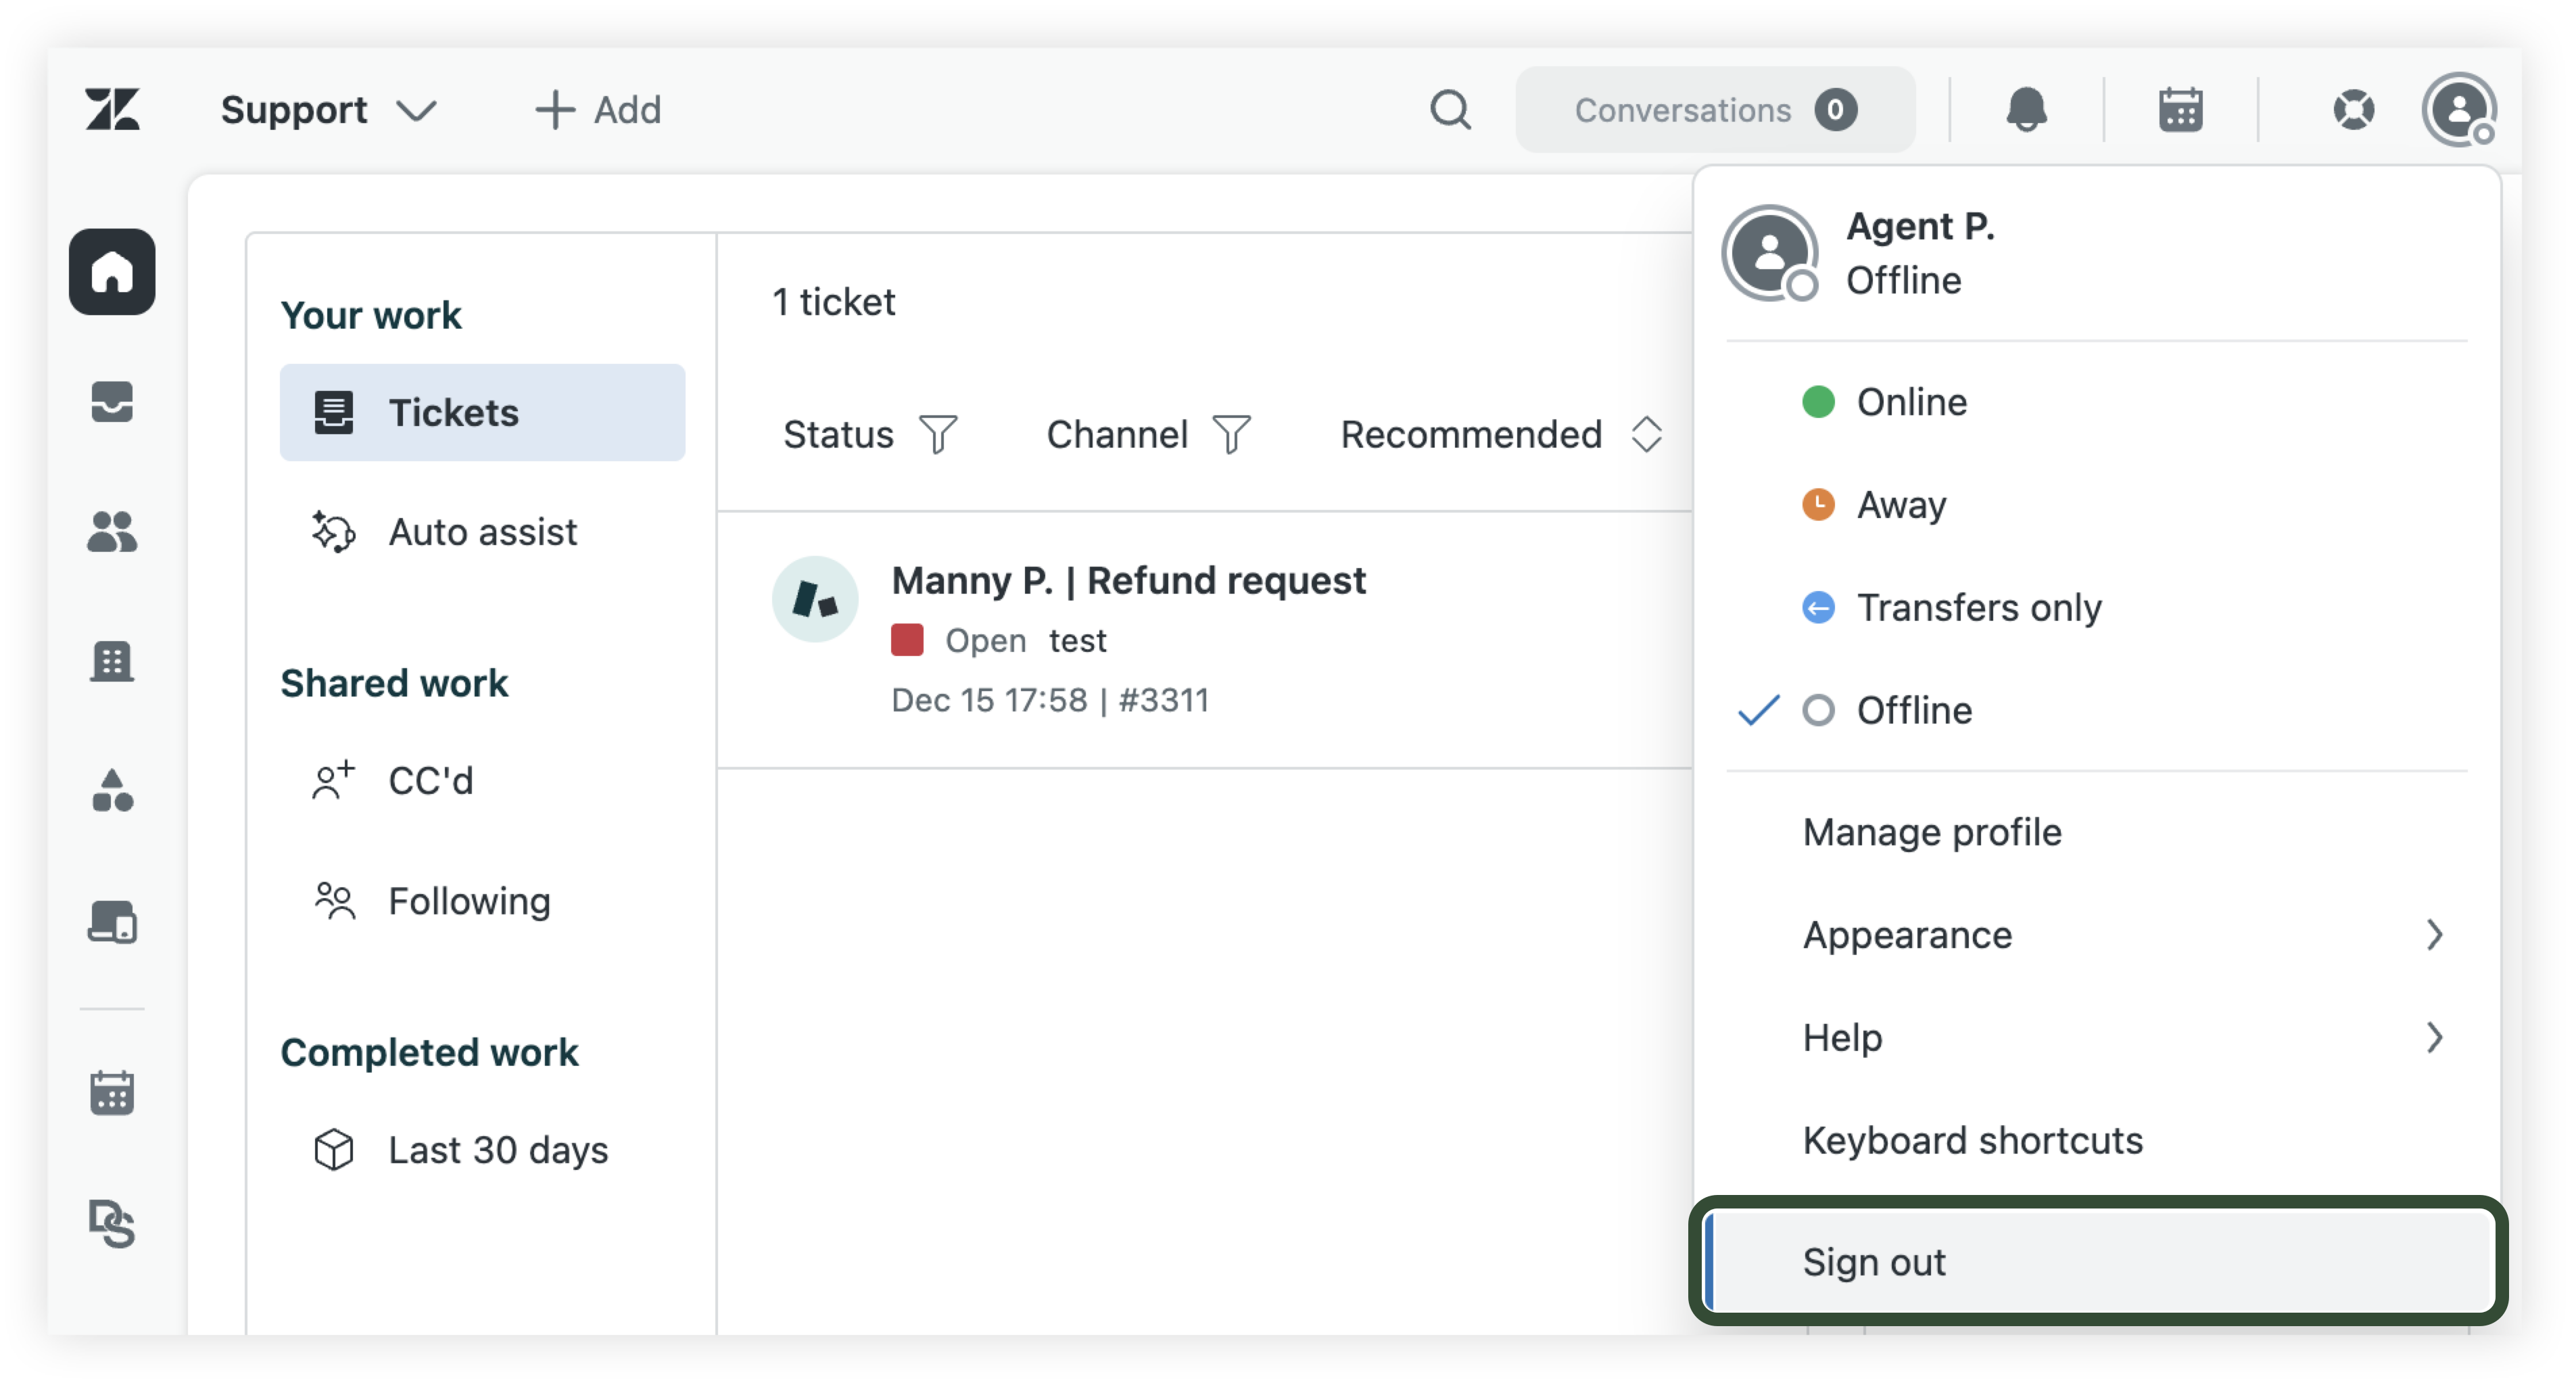Screen dimensions: 2576x1385
Task: Open the Manny P. refund request ticket
Action: [1128, 580]
